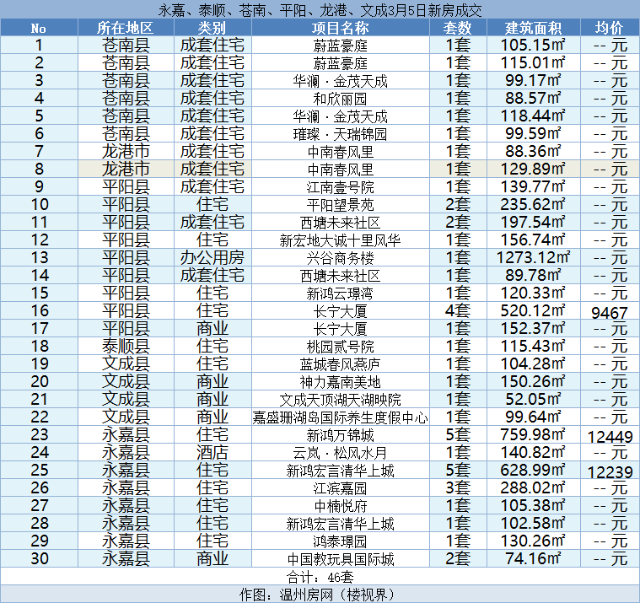
Task: Click 中国教玩具国际城 project name
Action: [x=341, y=559]
